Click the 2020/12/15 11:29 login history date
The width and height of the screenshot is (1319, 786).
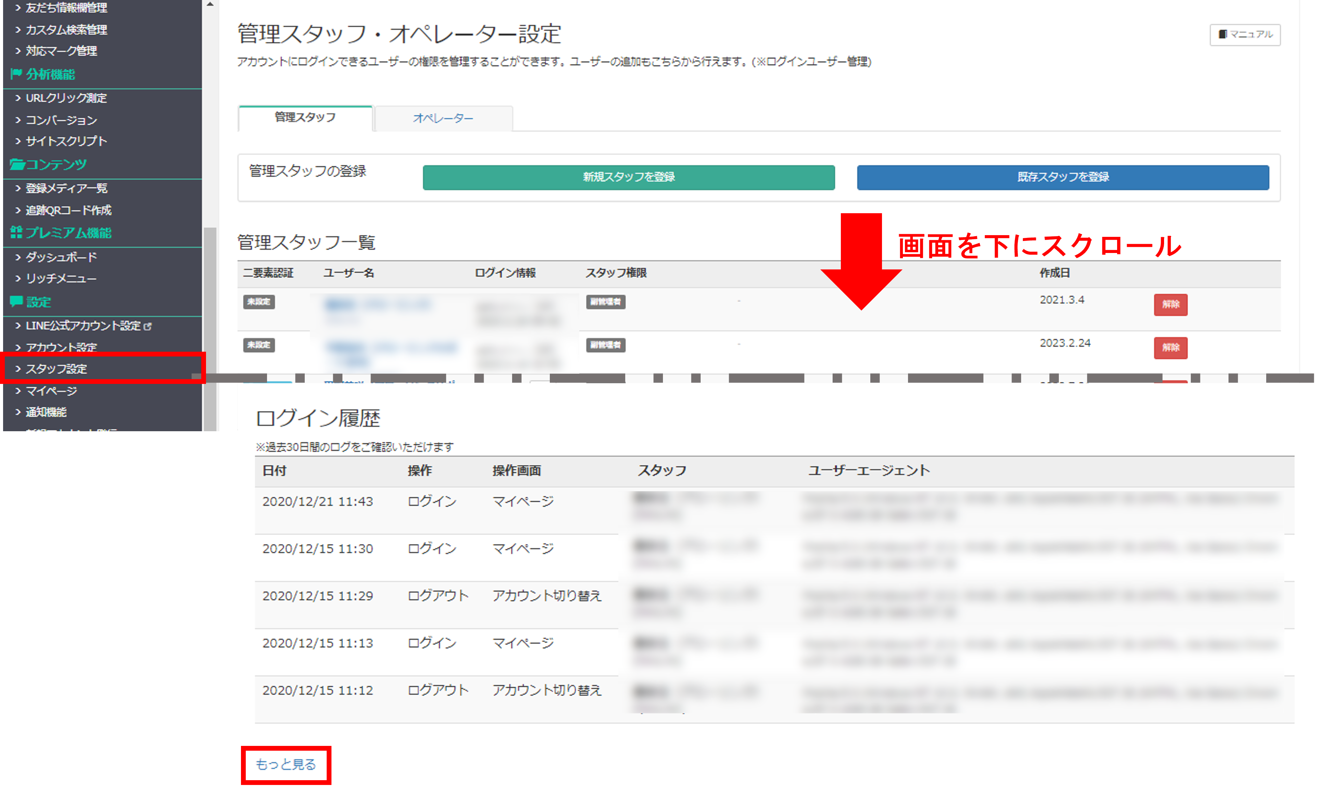coord(318,596)
